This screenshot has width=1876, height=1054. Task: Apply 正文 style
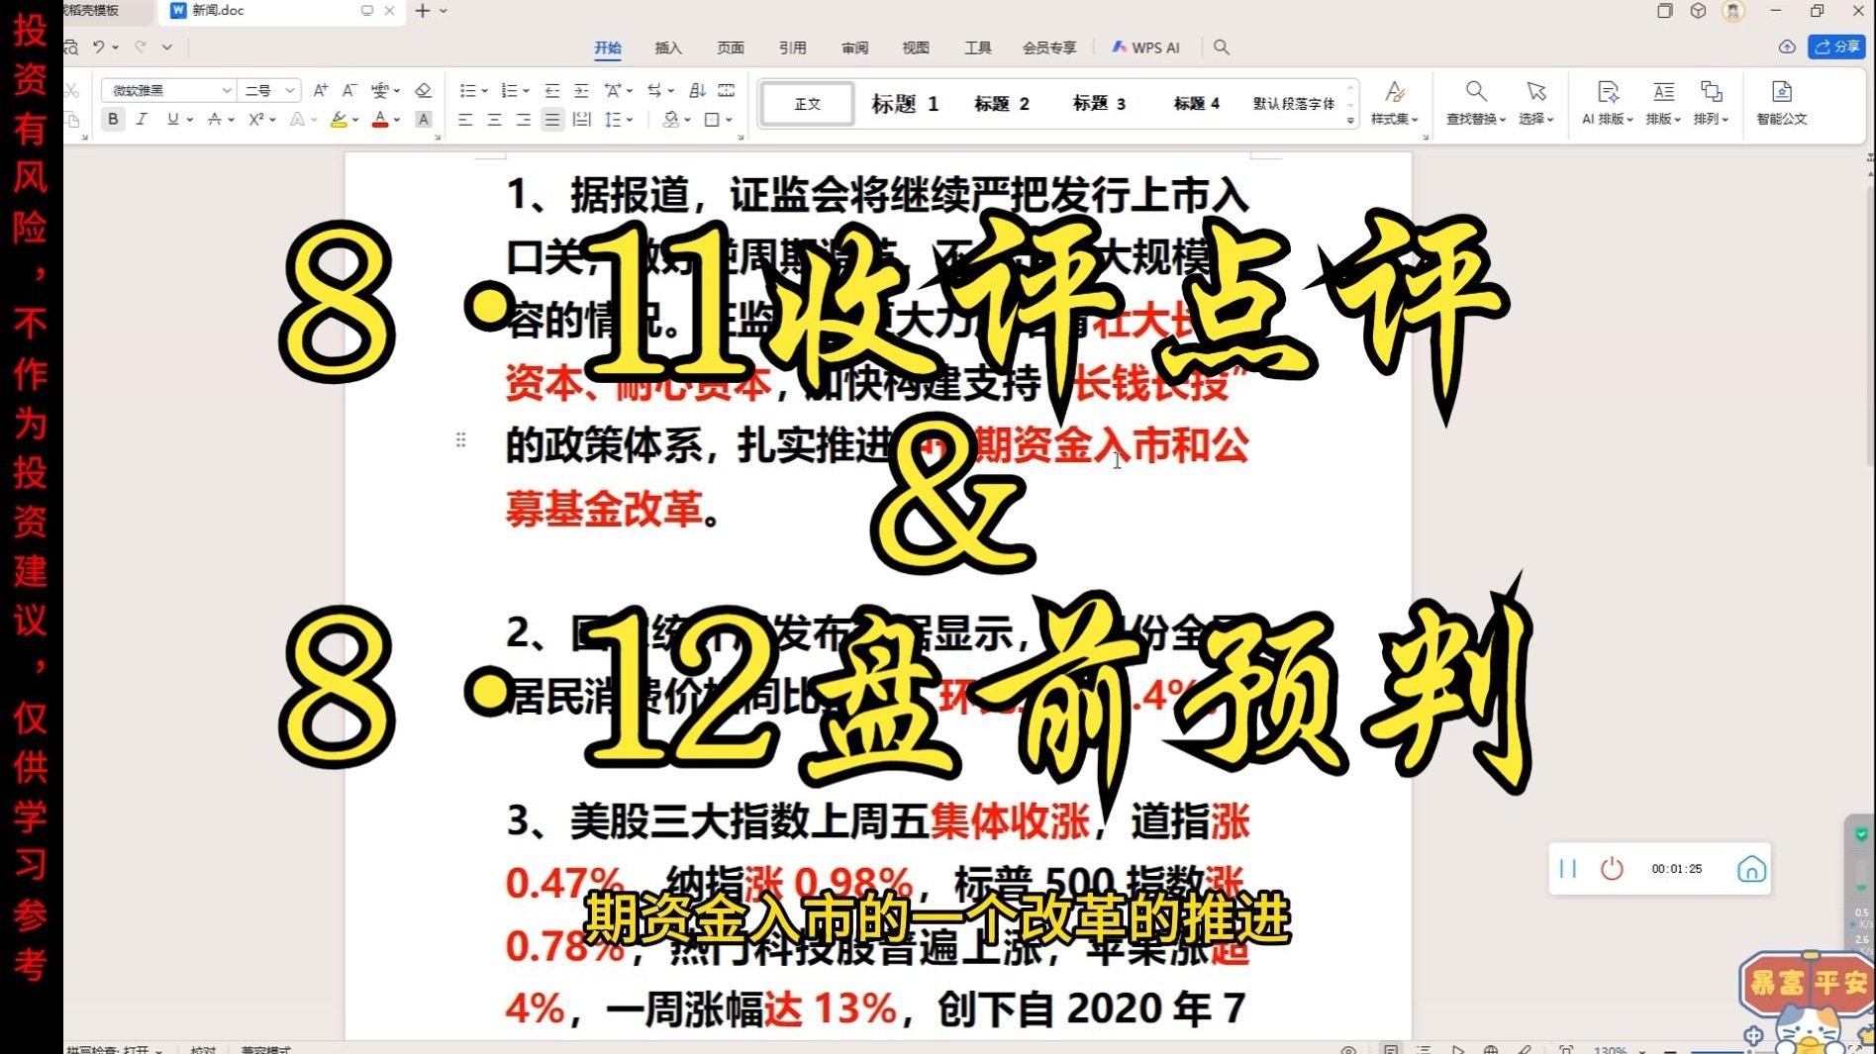click(x=807, y=104)
